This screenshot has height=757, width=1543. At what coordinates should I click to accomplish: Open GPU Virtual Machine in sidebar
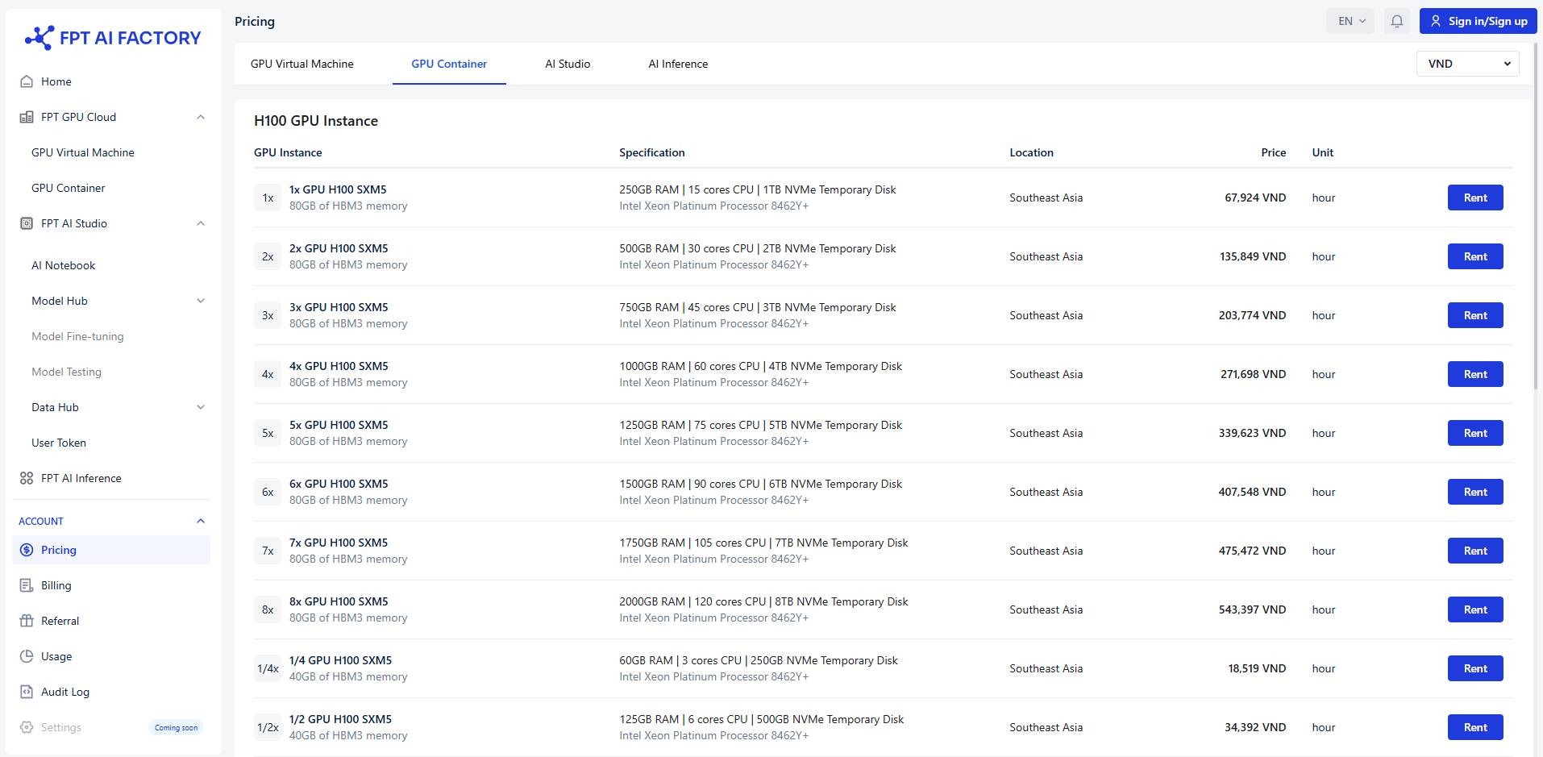(83, 152)
